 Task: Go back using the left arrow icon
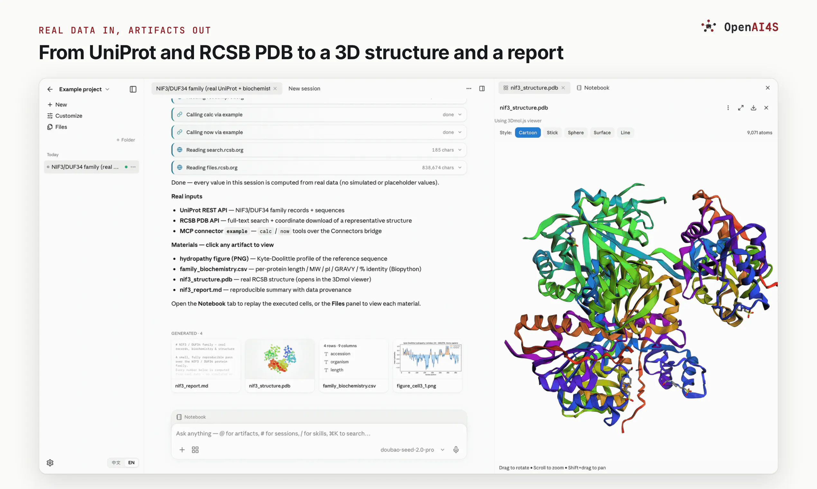(50, 89)
